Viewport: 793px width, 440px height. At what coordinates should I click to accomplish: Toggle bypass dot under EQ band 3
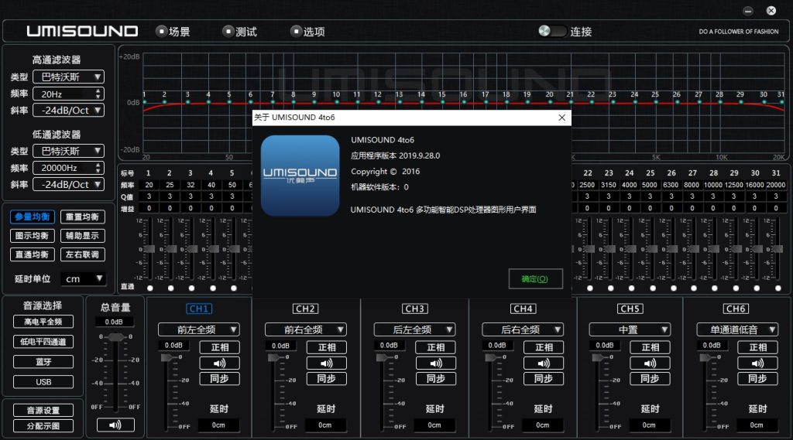(x=191, y=288)
